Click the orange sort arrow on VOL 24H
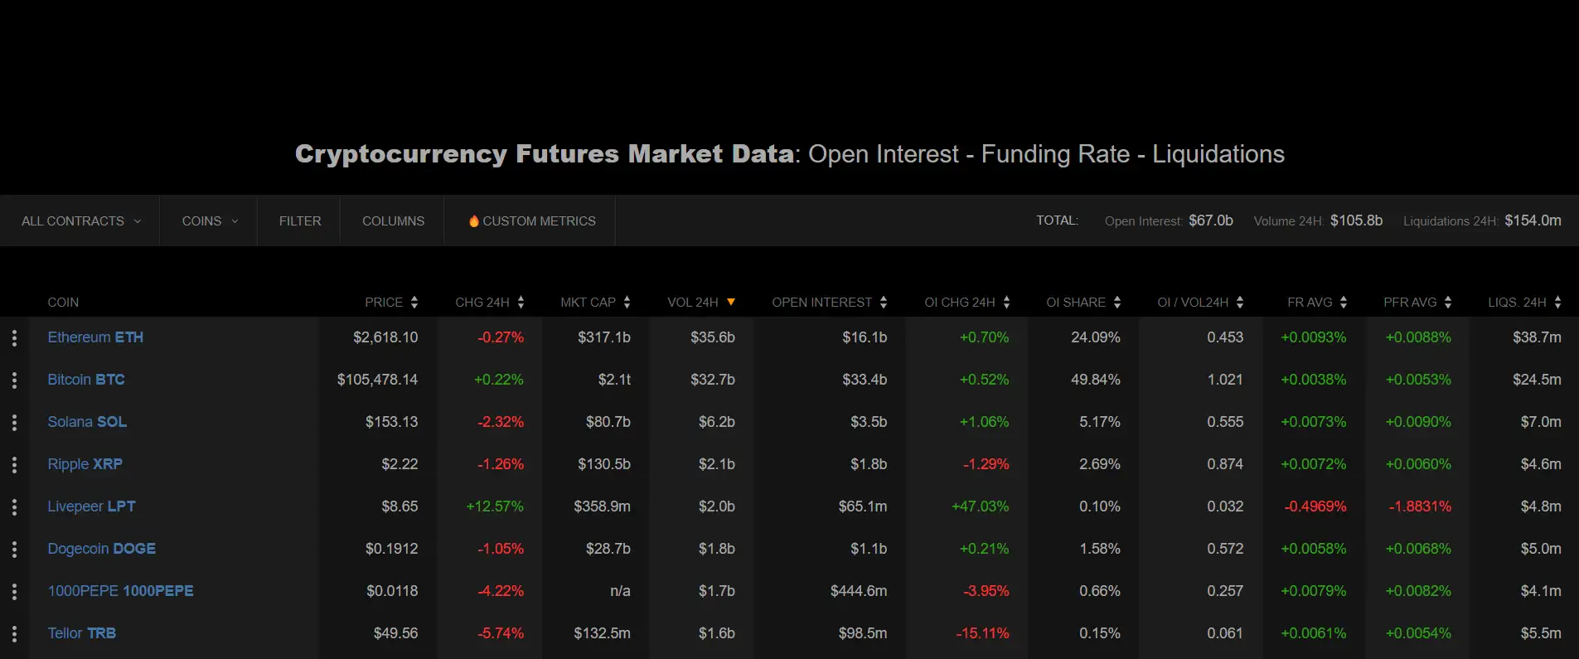The height and width of the screenshot is (659, 1579). coord(731,302)
